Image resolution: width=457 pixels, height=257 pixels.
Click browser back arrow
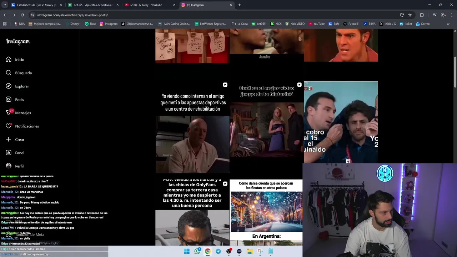pos(5,15)
